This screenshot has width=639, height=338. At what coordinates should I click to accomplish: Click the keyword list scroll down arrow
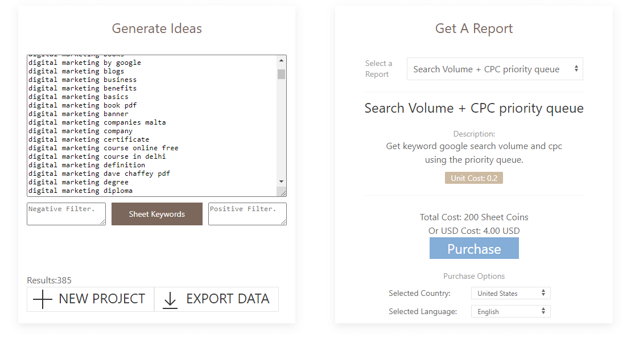[281, 182]
